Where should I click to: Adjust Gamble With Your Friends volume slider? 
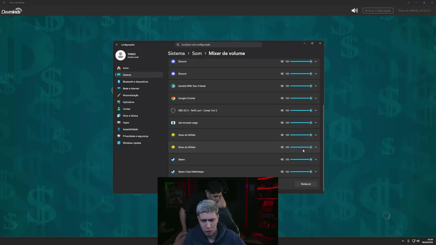click(x=301, y=86)
